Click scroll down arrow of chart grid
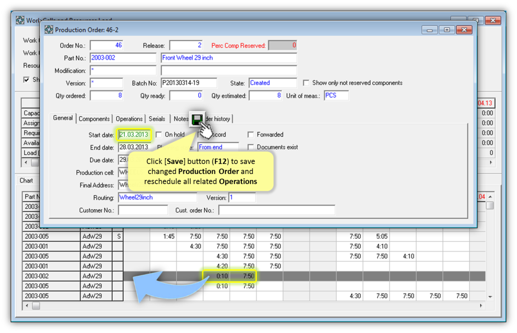The height and width of the screenshot is (333, 517). [490, 297]
